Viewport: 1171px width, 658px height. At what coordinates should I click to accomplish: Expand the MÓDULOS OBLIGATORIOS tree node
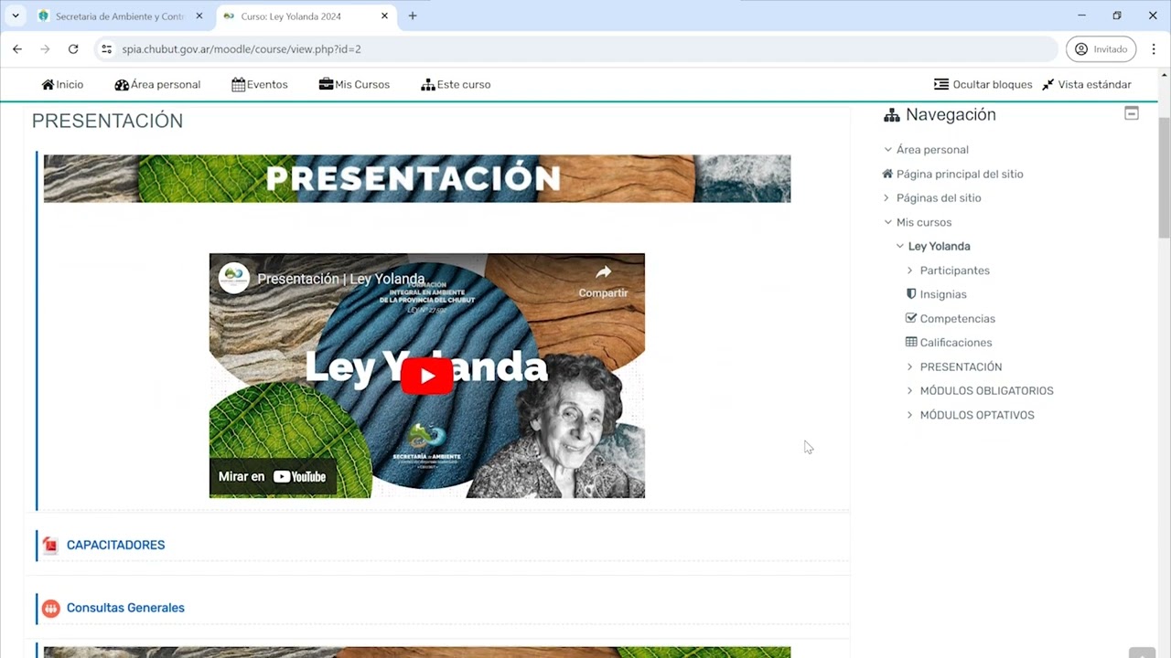pyautogui.click(x=910, y=390)
